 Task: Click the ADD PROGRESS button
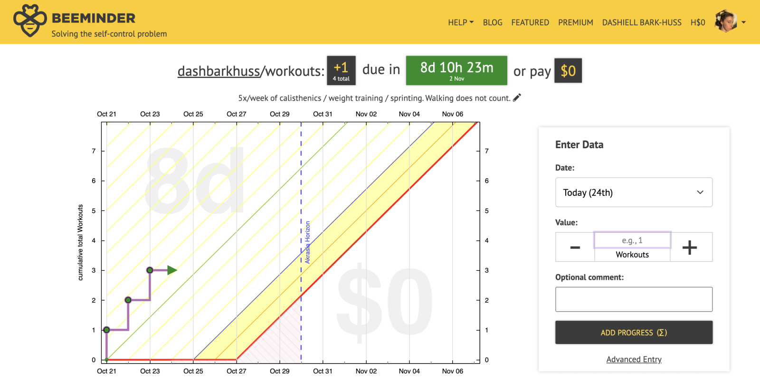634,333
